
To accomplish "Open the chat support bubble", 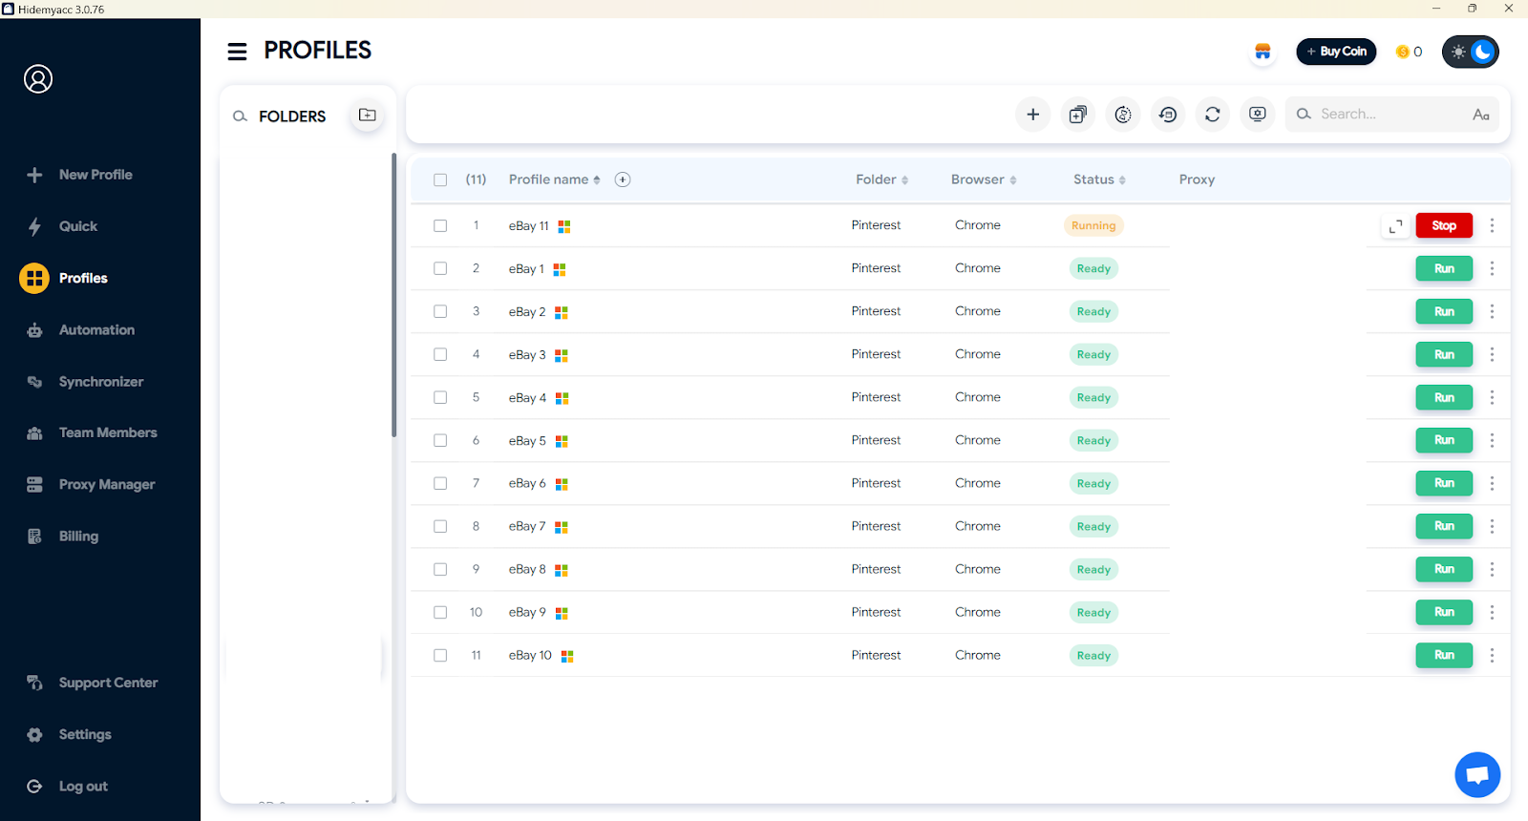I will coord(1477,774).
